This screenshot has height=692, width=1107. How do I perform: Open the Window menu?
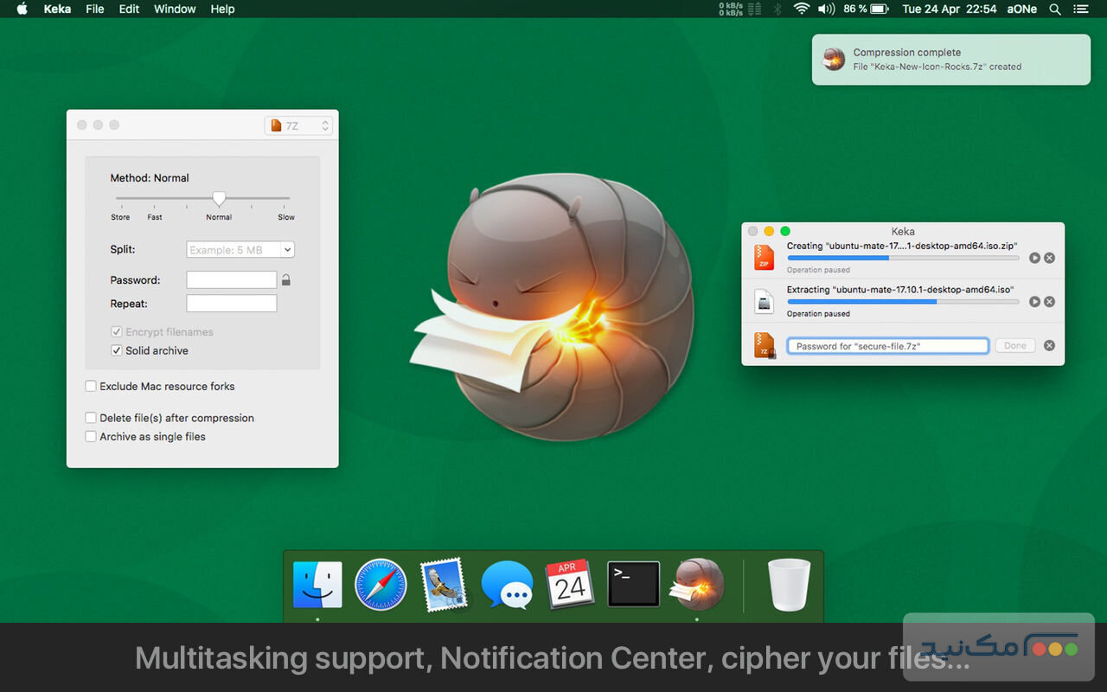174,9
